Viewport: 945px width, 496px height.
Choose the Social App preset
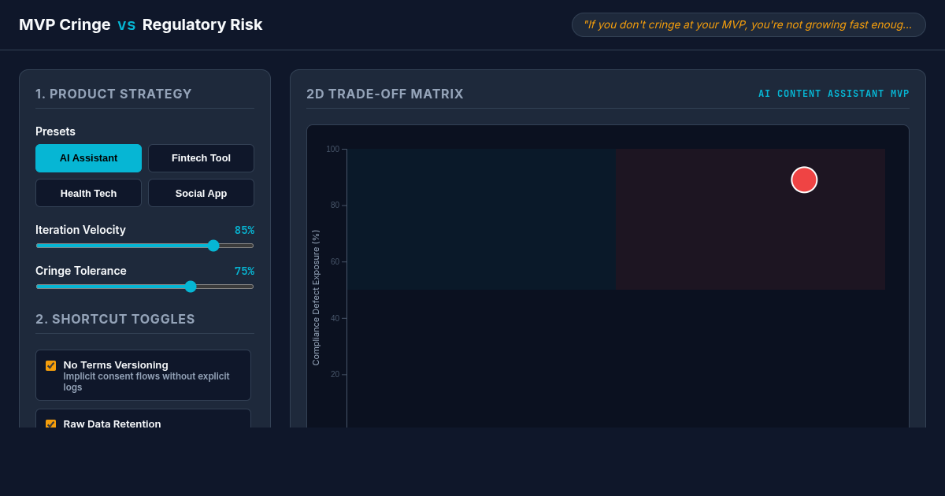201,193
